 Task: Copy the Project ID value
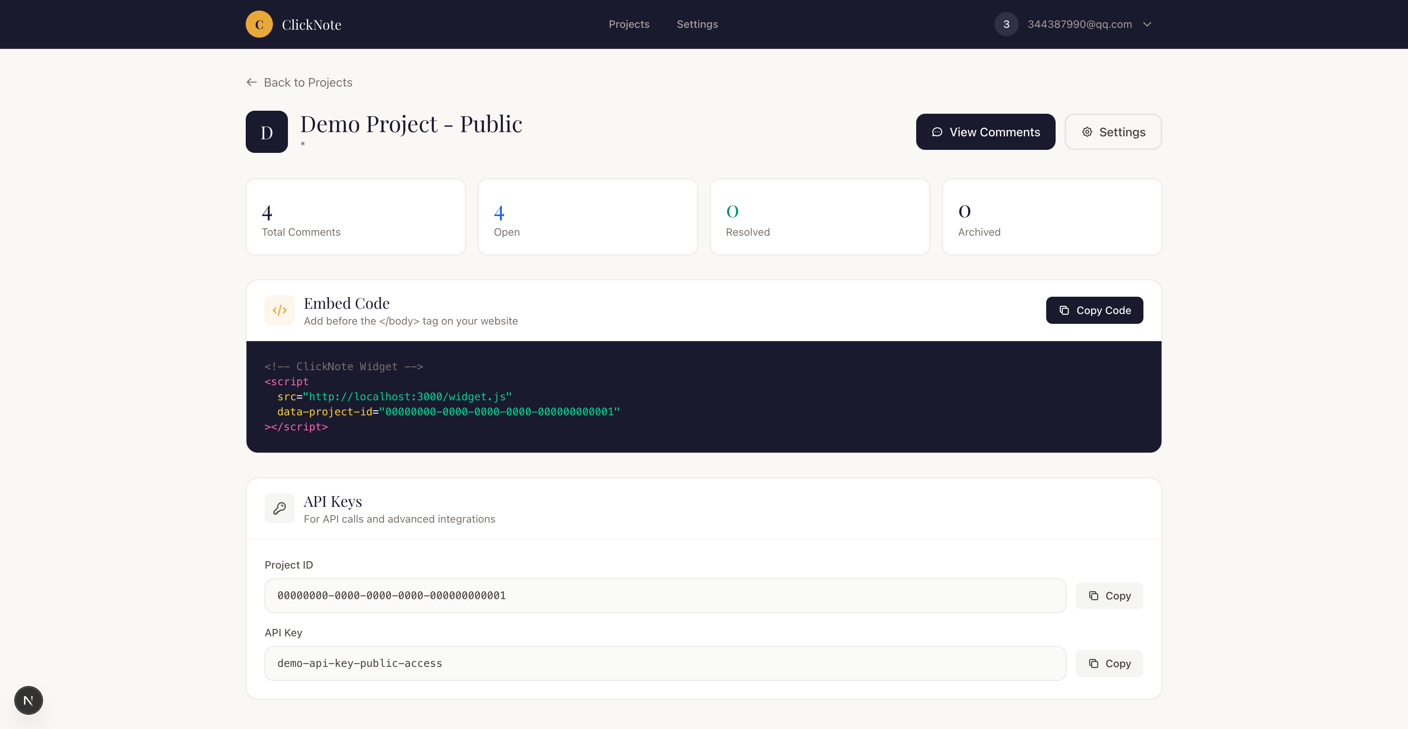1109,596
